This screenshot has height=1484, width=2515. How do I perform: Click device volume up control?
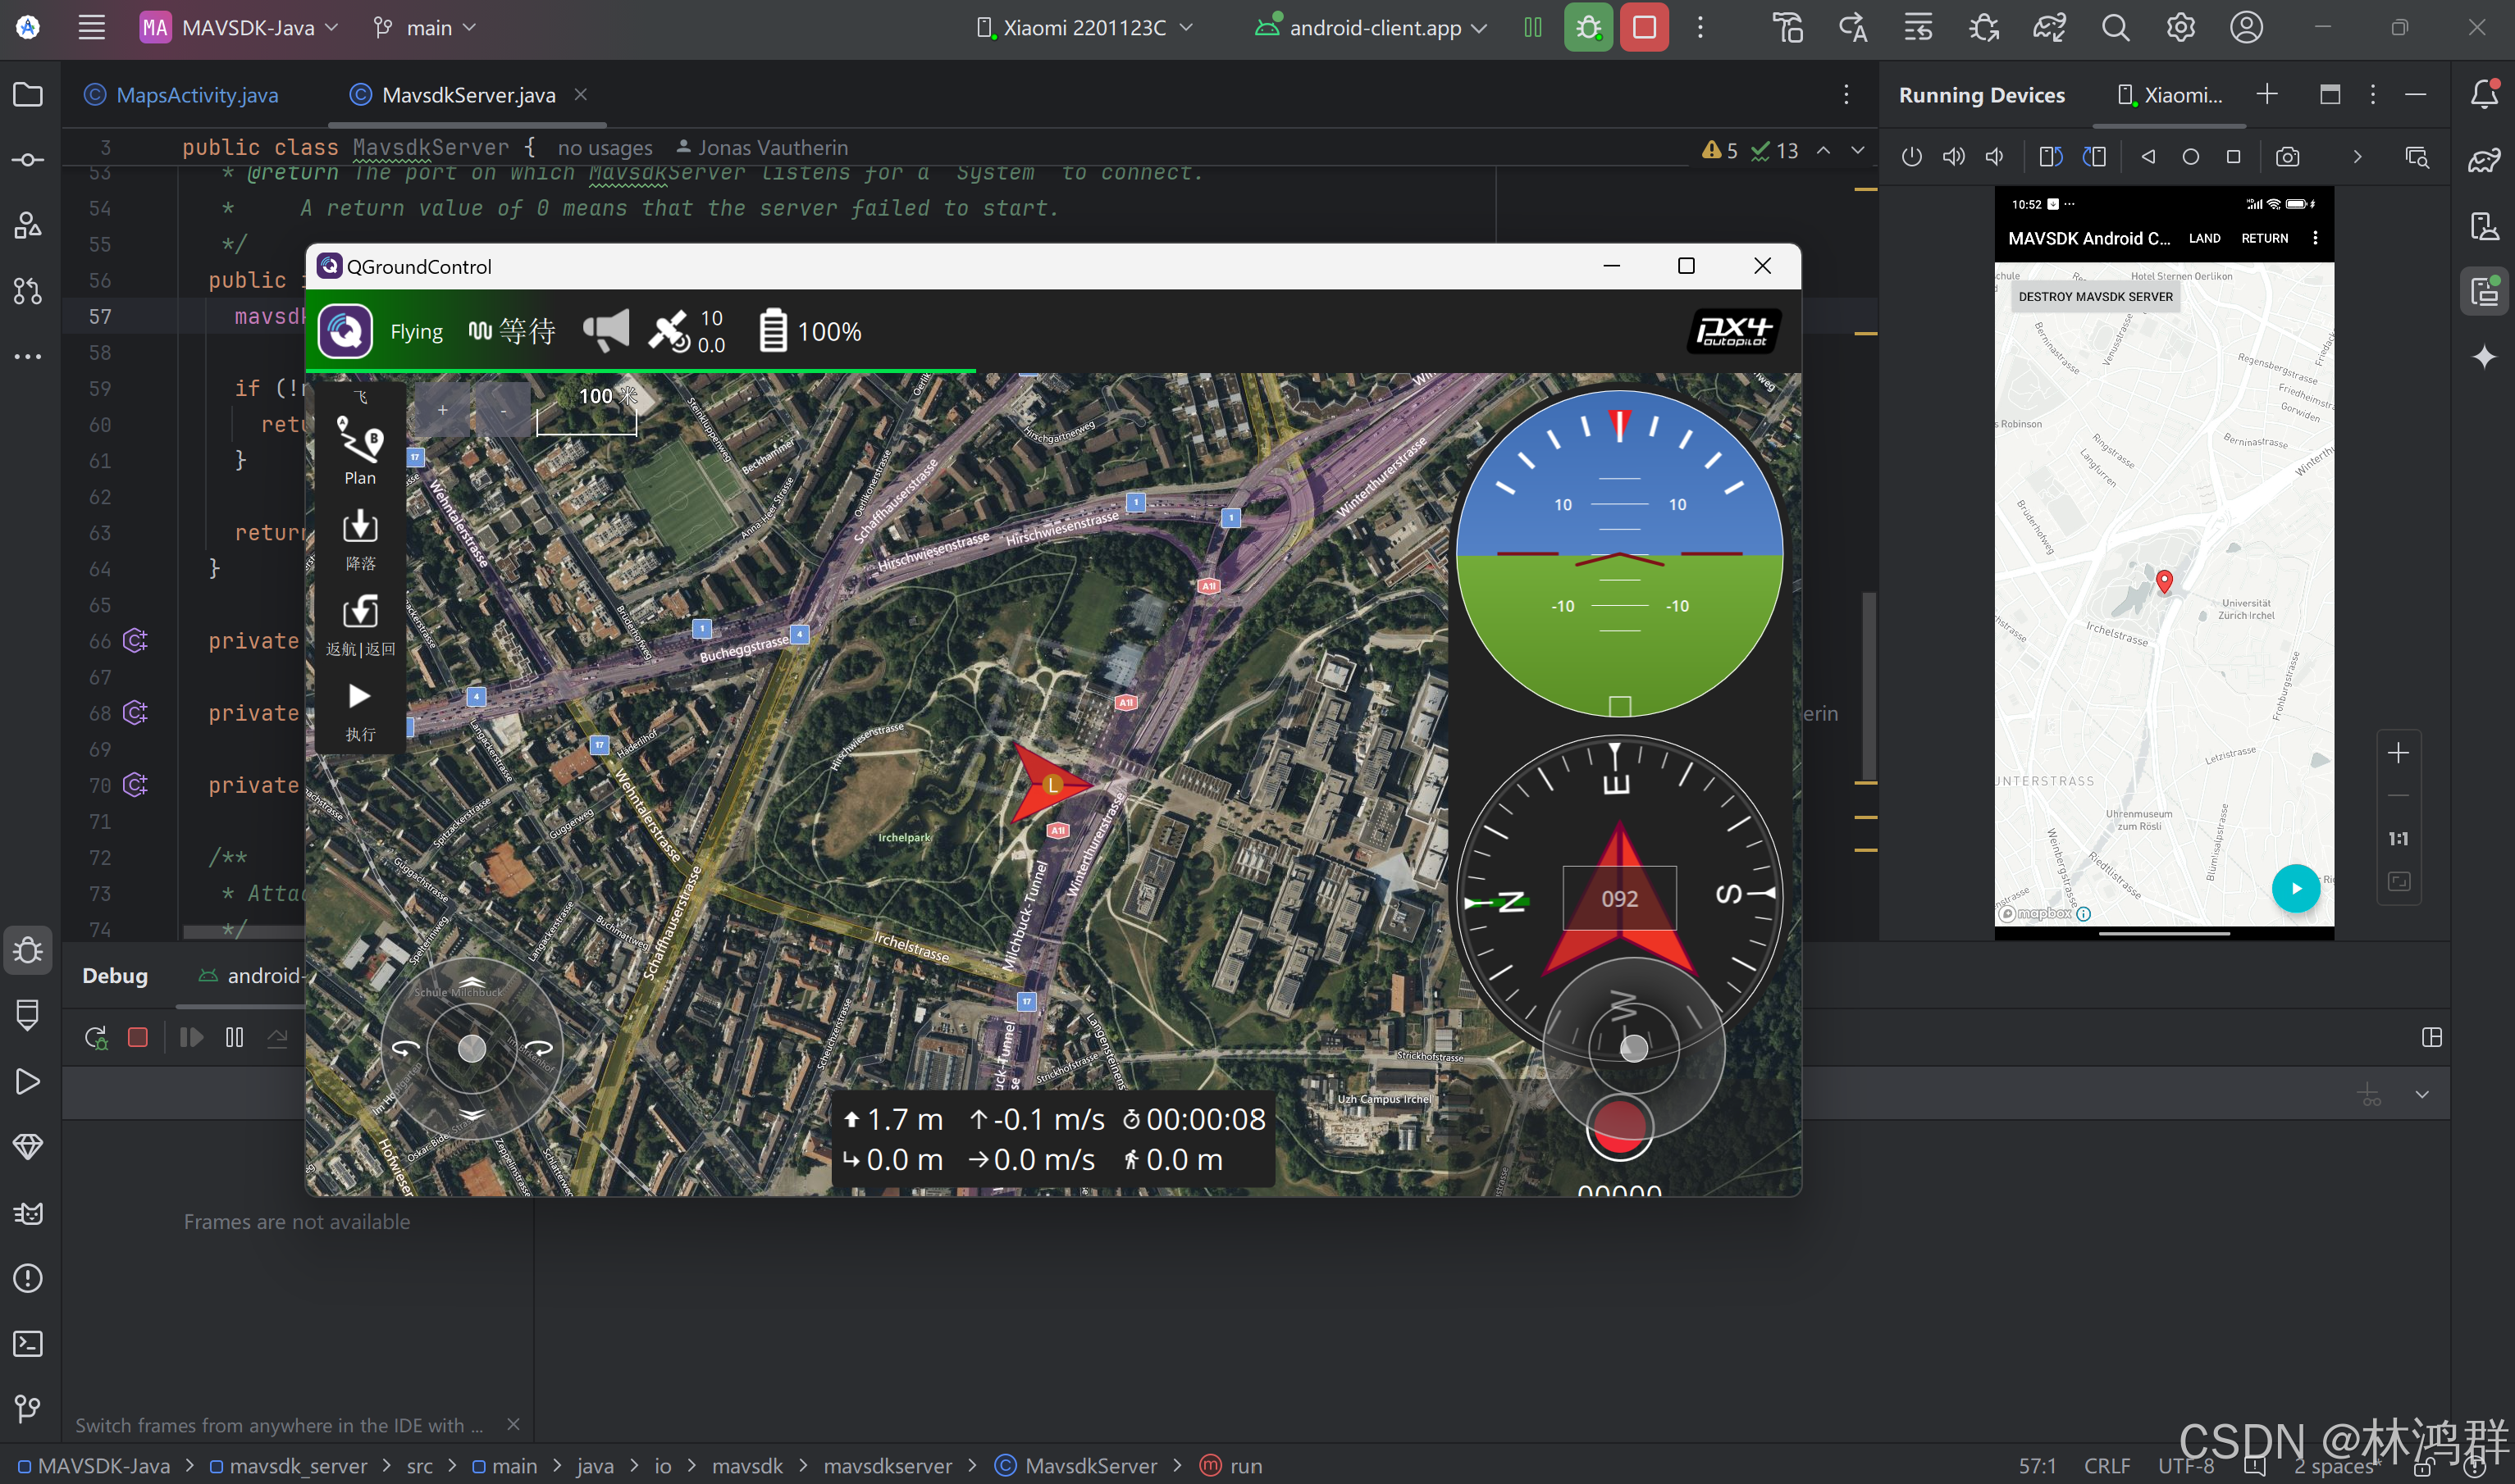[1953, 157]
